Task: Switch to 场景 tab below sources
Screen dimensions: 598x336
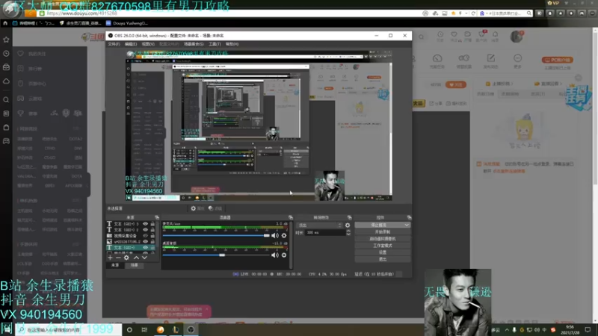Action: (135, 265)
